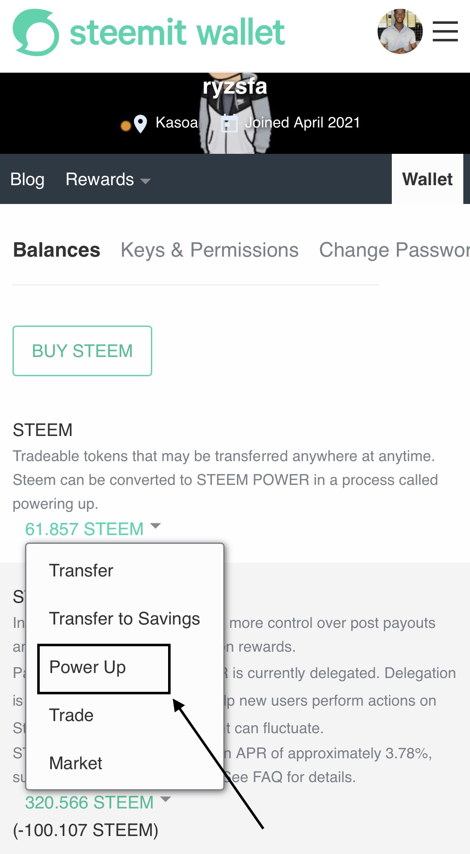Go to the Blog tab
The height and width of the screenshot is (854, 470).
[27, 180]
